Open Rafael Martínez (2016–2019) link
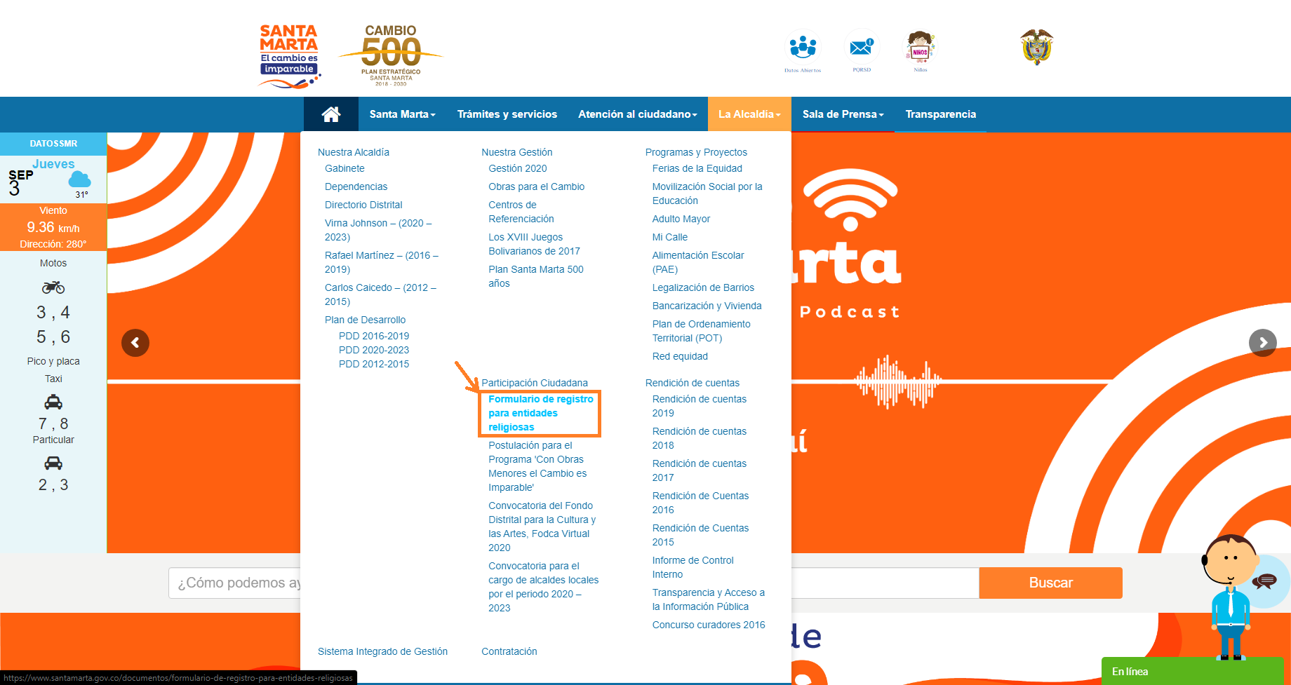This screenshot has height=685, width=1291. click(382, 262)
